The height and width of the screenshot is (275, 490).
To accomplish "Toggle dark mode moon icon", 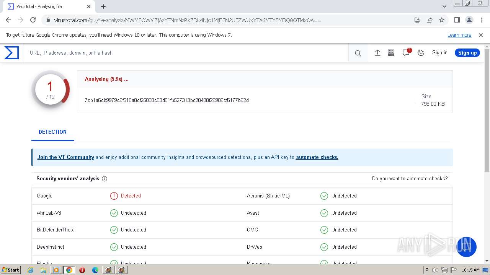I will tap(421, 53).
